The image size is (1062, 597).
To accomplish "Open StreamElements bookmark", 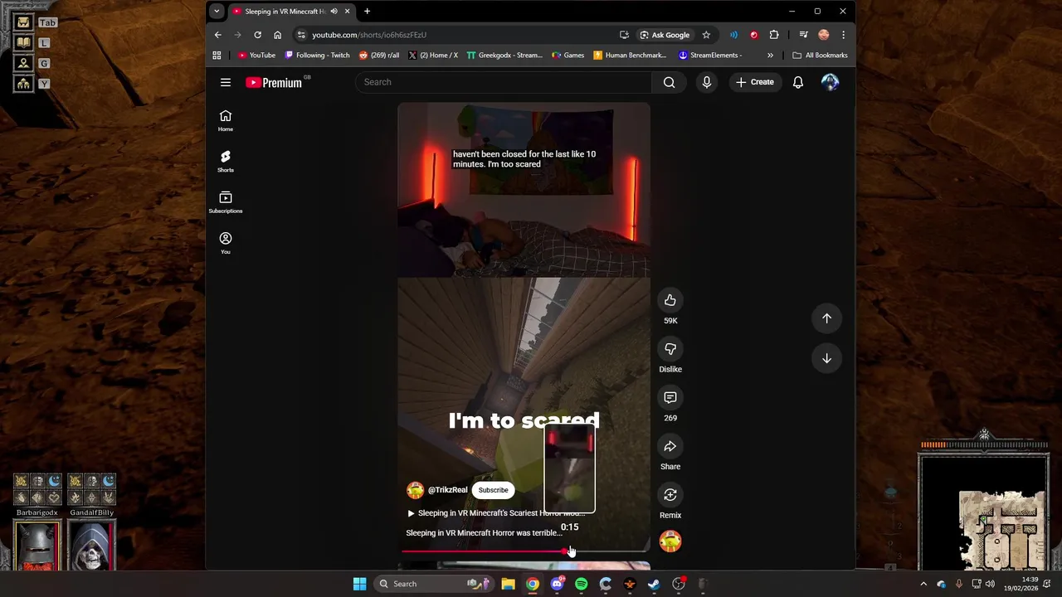I will tap(709, 56).
